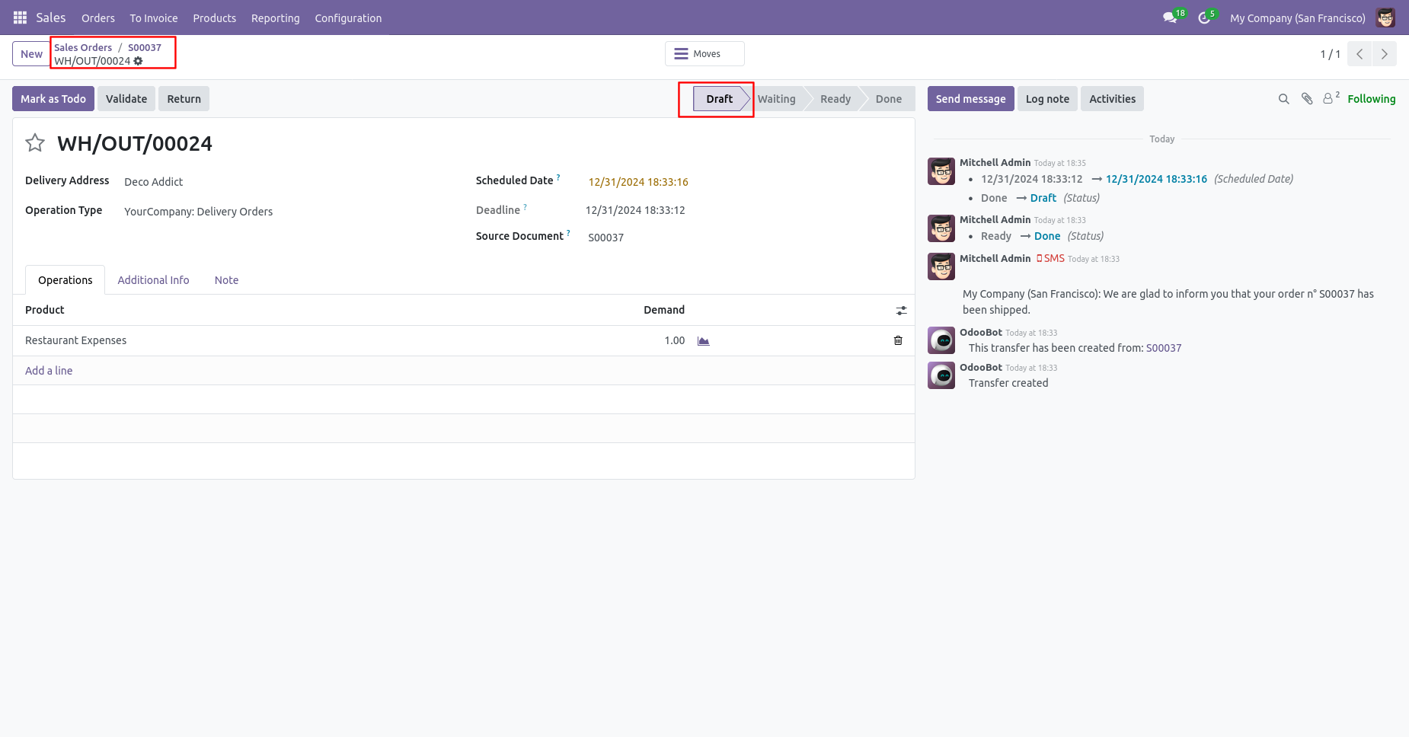The image size is (1409, 737).
Task: Edit the Scheduled Date field
Action: [x=638, y=182]
